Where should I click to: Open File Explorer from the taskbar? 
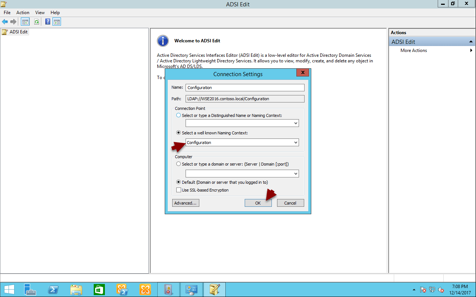click(76, 290)
